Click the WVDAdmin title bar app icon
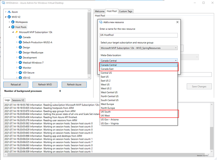 4,3
